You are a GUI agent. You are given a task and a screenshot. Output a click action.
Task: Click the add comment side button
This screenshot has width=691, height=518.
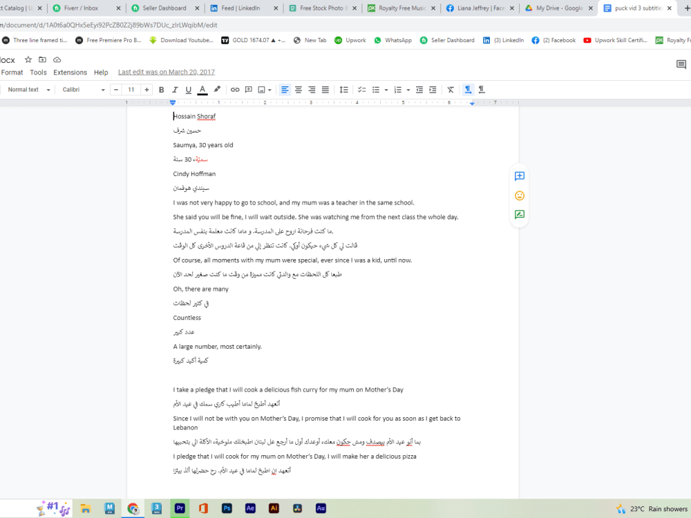point(520,176)
